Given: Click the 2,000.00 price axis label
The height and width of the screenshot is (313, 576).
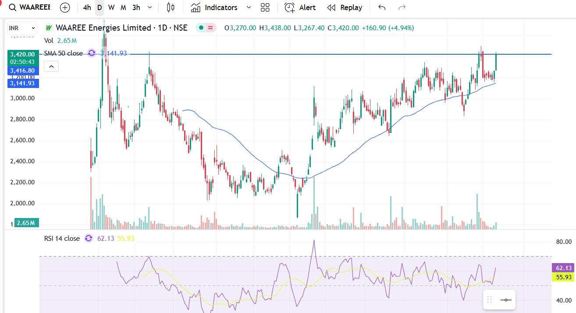Looking at the screenshot, I should point(22,204).
